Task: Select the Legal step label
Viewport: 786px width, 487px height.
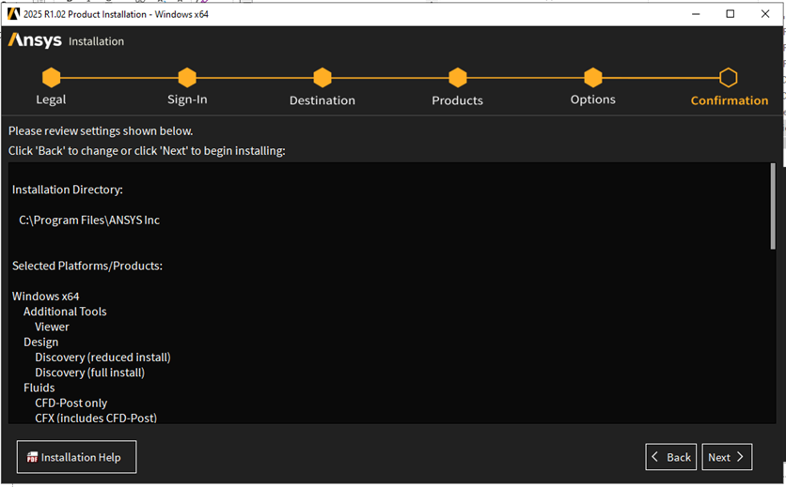Action: pyautogui.click(x=51, y=99)
